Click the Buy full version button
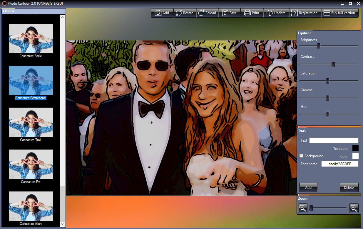Image resolution: width=363 pixels, height=229 pixels. pyautogui.click(x=340, y=13)
